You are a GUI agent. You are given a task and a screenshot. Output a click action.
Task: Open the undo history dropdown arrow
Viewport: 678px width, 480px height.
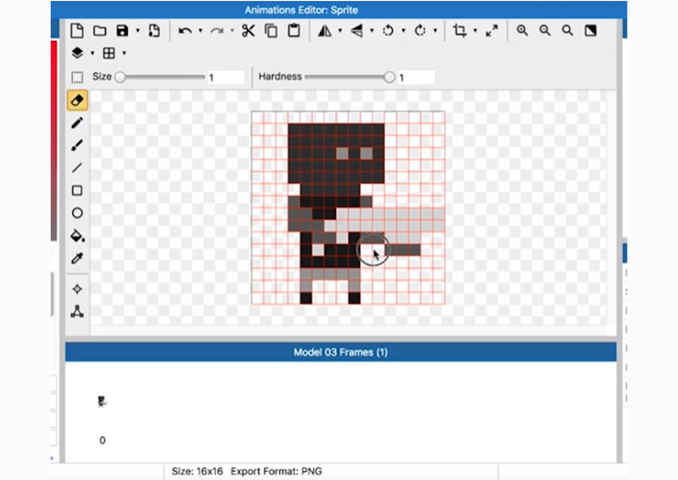(200, 31)
